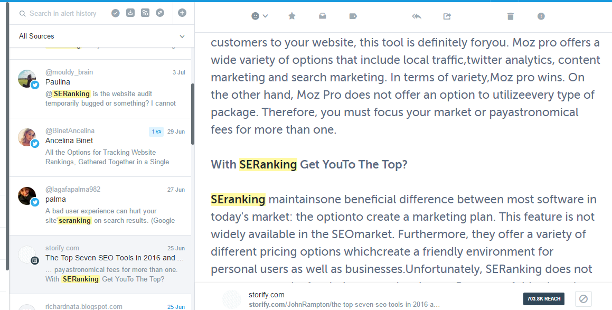Image resolution: width=612 pixels, height=310 pixels.
Task: Click the block source circle icon
Action: pos(583,299)
